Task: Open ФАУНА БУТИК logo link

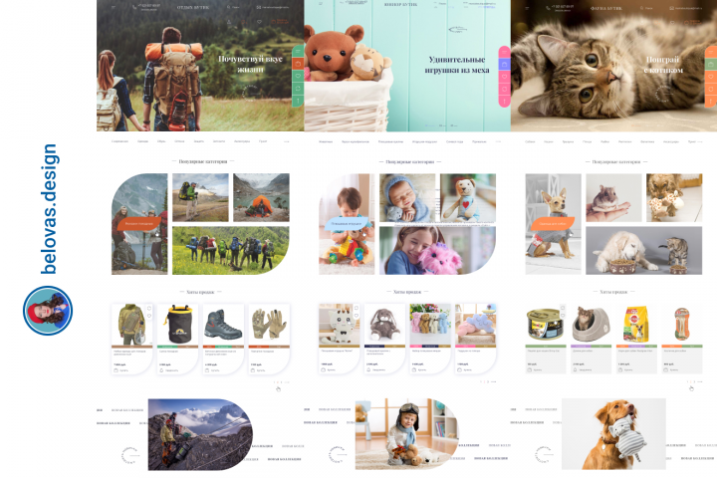Action: (x=605, y=8)
